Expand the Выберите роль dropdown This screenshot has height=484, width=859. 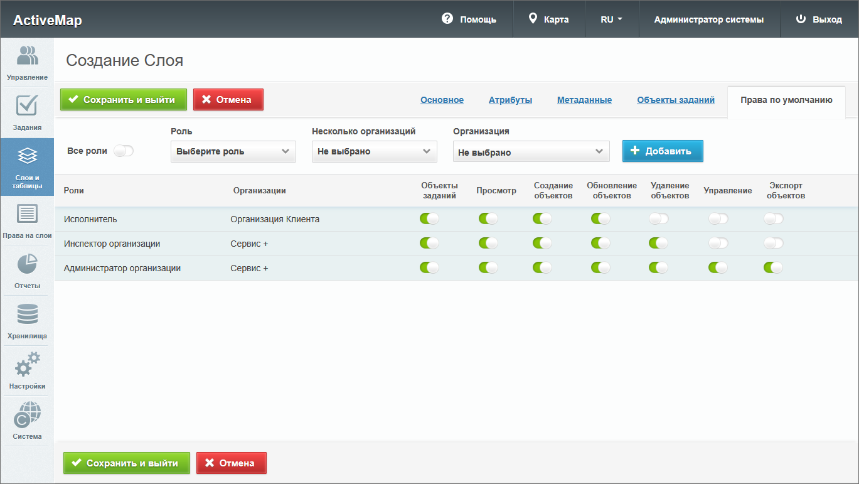tap(233, 151)
